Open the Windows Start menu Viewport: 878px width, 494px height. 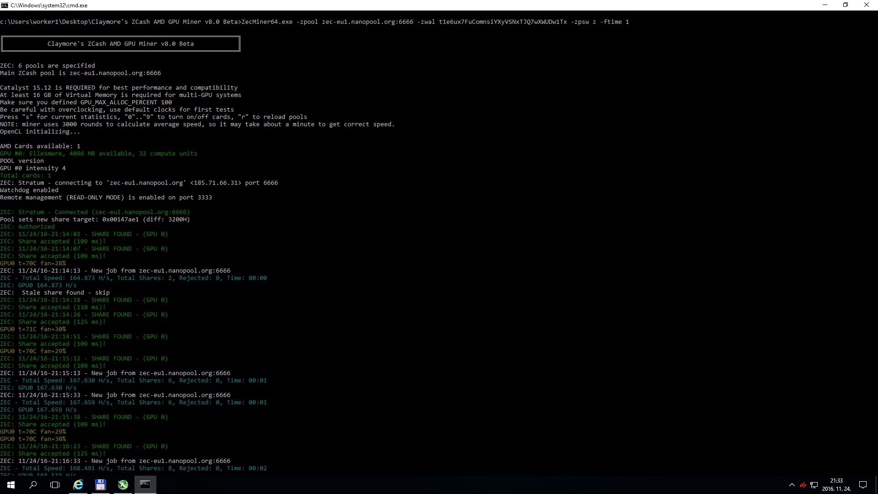[x=11, y=485]
